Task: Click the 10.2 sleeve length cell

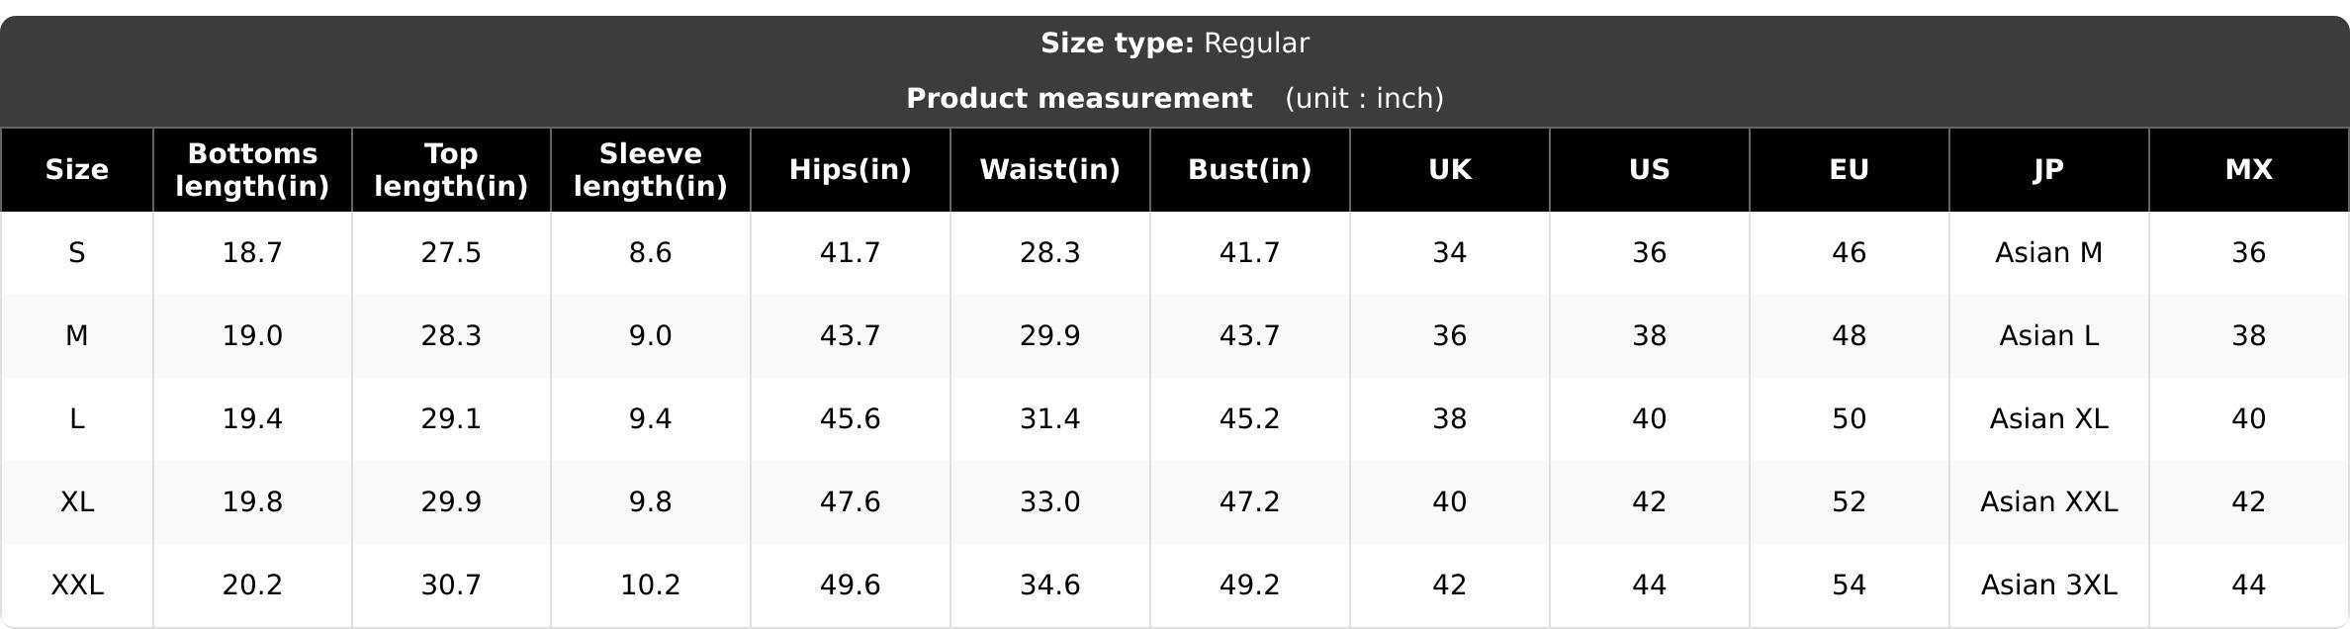Action: click(651, 585)
